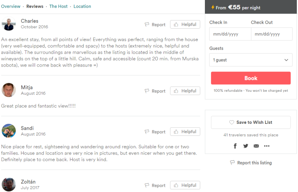Mark Sandi's review as Helpful
The width and height of the screenshot is (298, 192).
coord(185,132)
